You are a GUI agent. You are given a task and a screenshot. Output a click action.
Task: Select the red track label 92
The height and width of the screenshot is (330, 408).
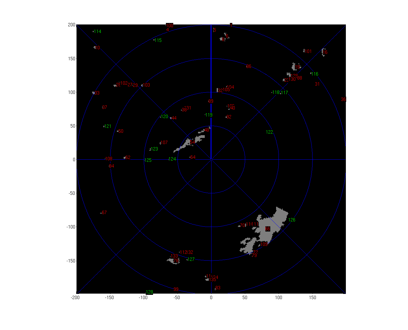click(x=229, y=117)
